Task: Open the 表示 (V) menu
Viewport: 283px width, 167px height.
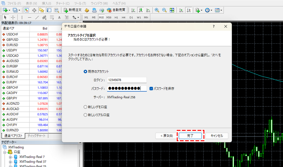Action: pos(31,3)
